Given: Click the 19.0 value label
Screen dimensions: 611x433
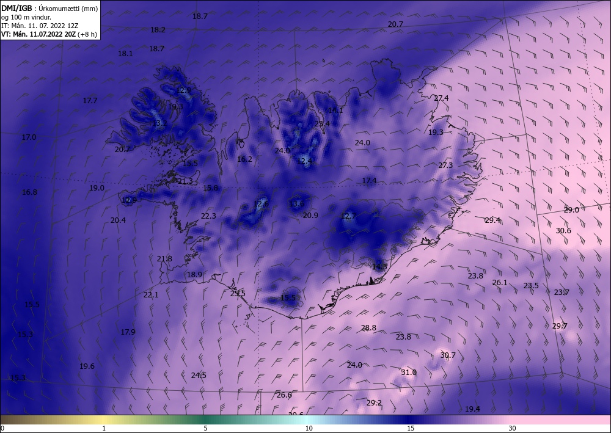Looking at the screenshot, I should click(97, 187).
